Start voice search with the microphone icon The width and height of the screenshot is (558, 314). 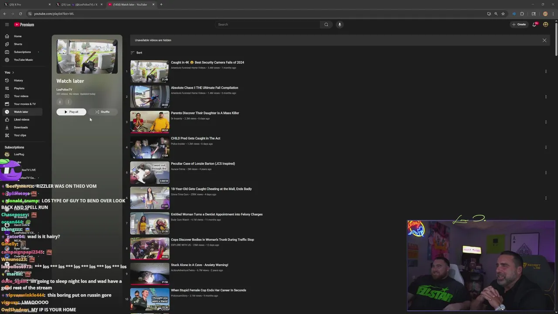(x=340, y=24)
